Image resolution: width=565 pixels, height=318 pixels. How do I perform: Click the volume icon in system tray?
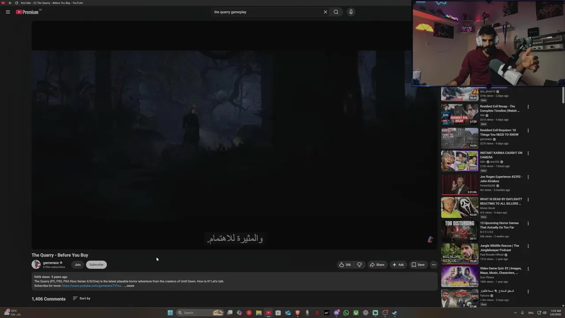[544, 313]
